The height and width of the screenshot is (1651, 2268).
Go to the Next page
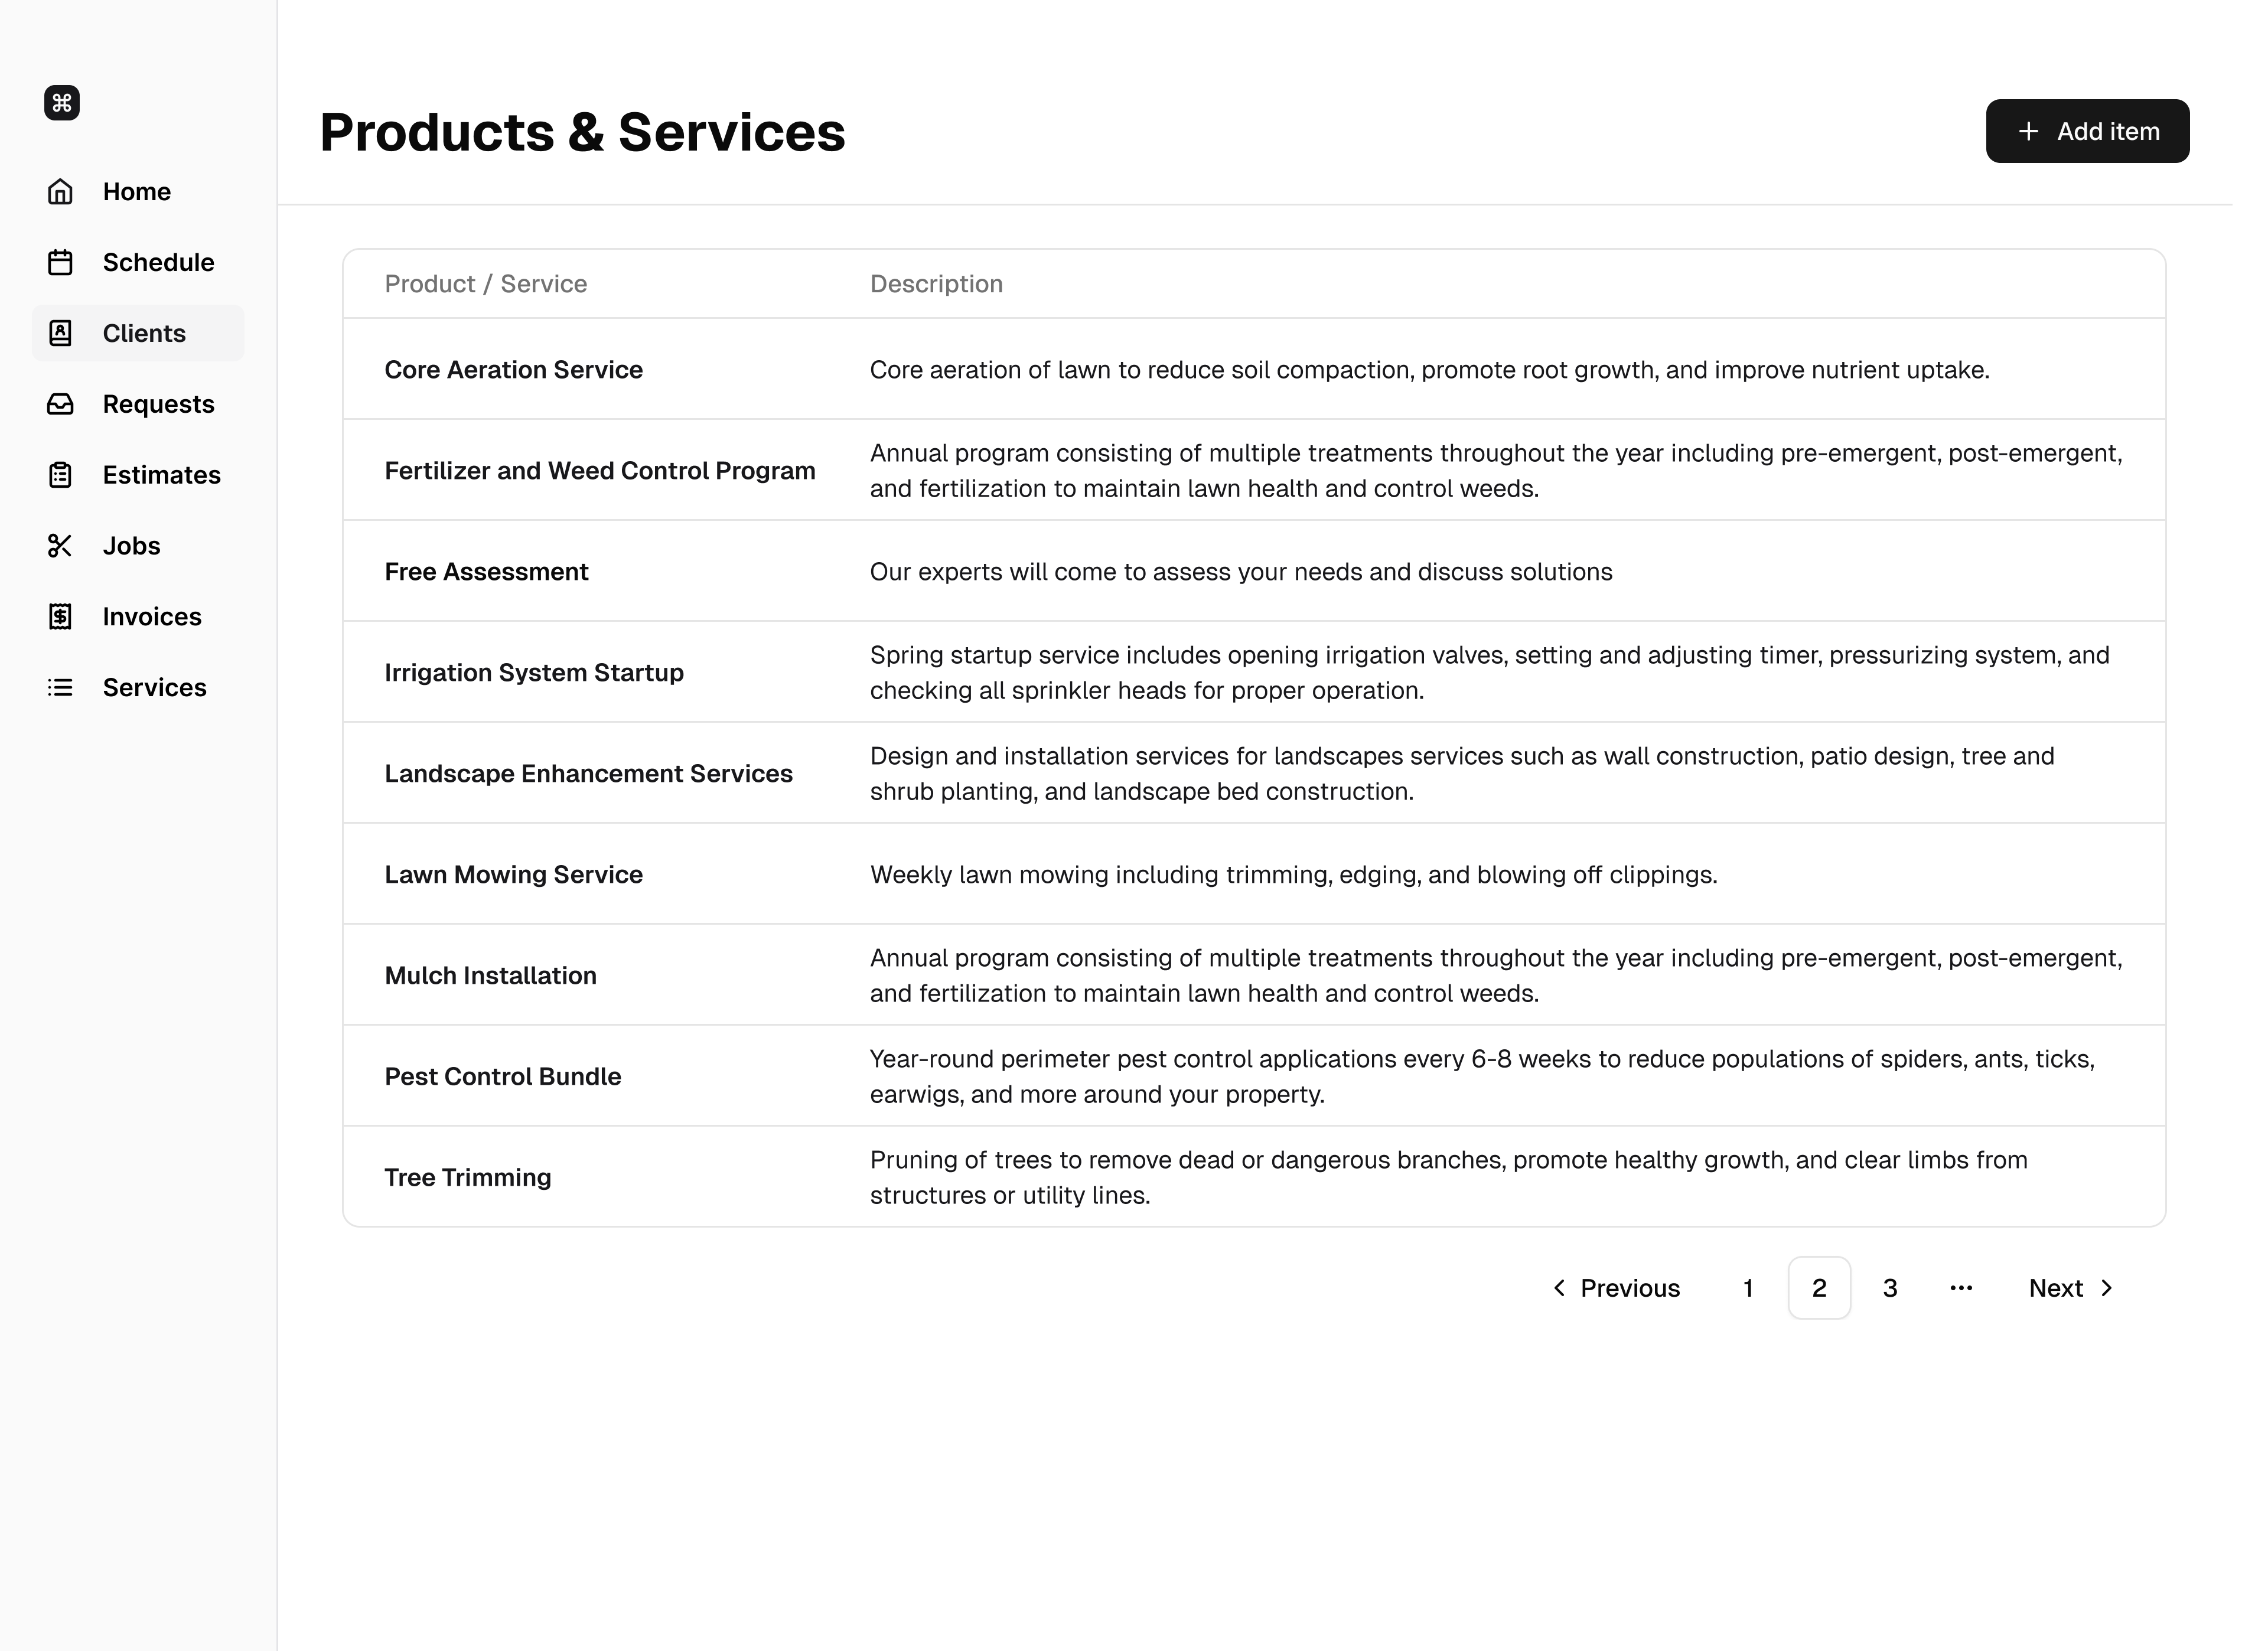(2070, 1288)
